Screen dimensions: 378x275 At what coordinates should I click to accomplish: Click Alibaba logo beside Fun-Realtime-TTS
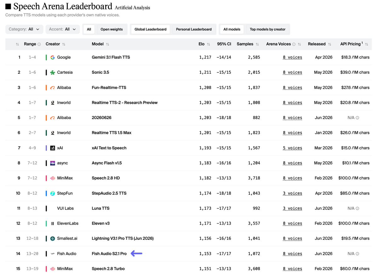pos(53,88)
